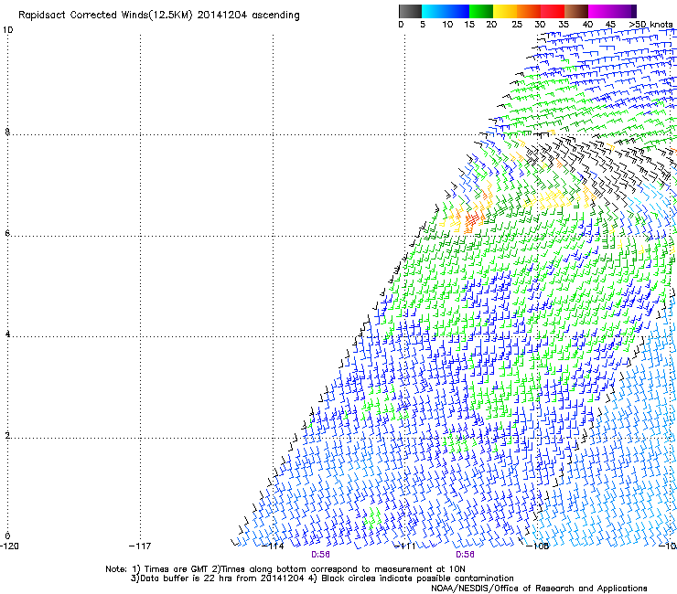
Task: Click the latitude axis label "4"
Action: [7, 334]
